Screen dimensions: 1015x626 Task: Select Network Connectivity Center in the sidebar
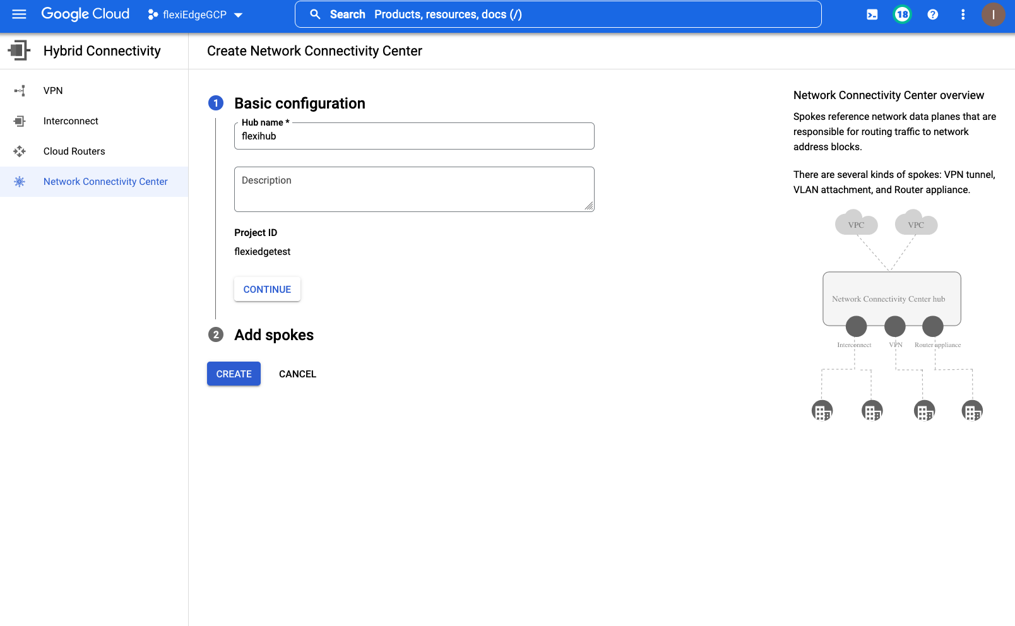coord(94,182)
